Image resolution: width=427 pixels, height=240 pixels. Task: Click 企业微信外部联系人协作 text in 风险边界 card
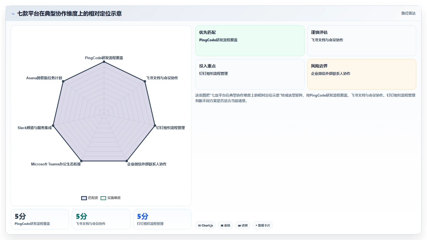pyautogui.click(x=331, y=73)
